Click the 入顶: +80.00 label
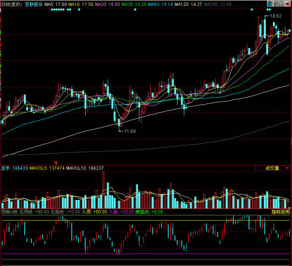Screen dimensions: 292x266 (x=95, y=212)
